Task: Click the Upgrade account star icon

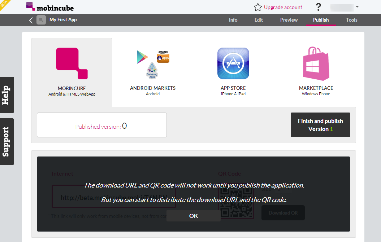Action: click(x=257, y=7)
